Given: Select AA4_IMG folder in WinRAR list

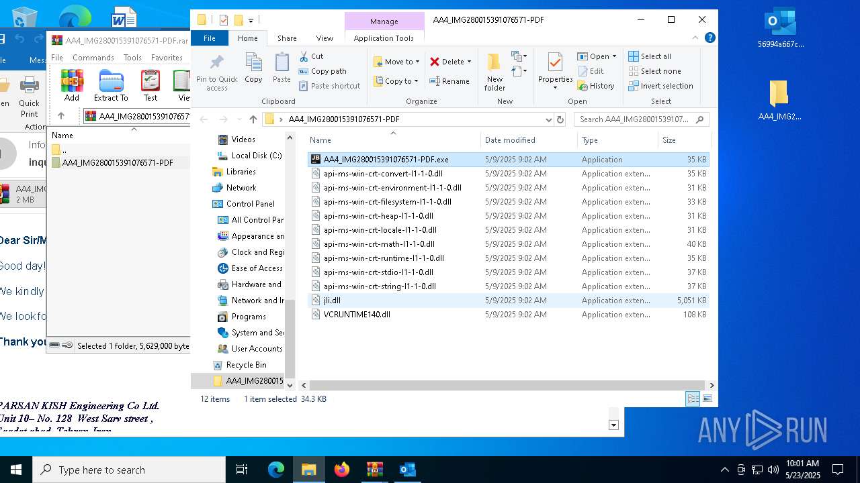Looking at the screenshot, I should [x=118, y=163].
